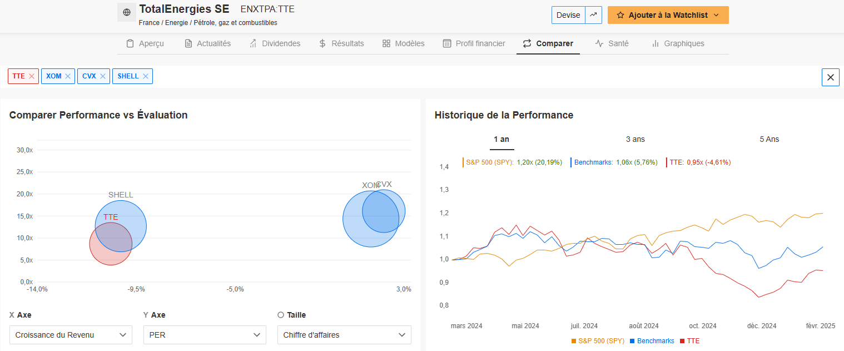Image resolution: width=844 pixels, height=351 pixels.
Task: Open the Aperçu tab
Action: coord(145,43)
